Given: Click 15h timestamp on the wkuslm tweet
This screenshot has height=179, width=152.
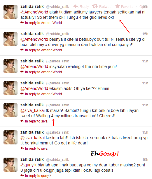Looking at the screenshot, I should 145,83.
